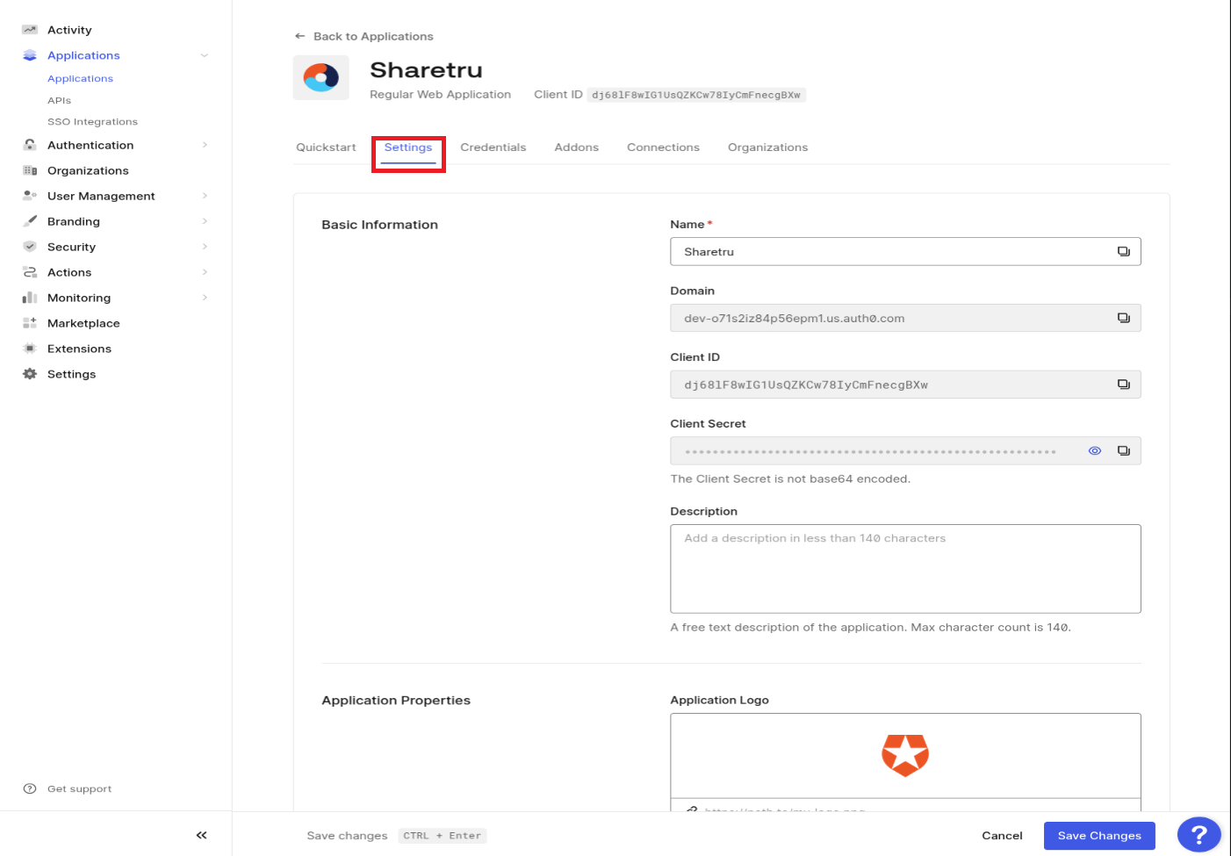The image size is (1231, 856).
Task: Open Monitoring from the sidebar
Action: (80, 298)
